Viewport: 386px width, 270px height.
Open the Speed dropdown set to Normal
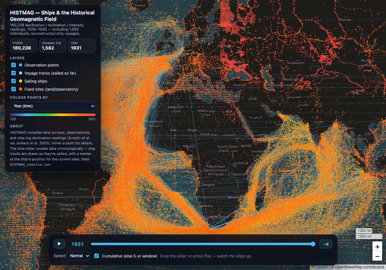tap(78, 256)
